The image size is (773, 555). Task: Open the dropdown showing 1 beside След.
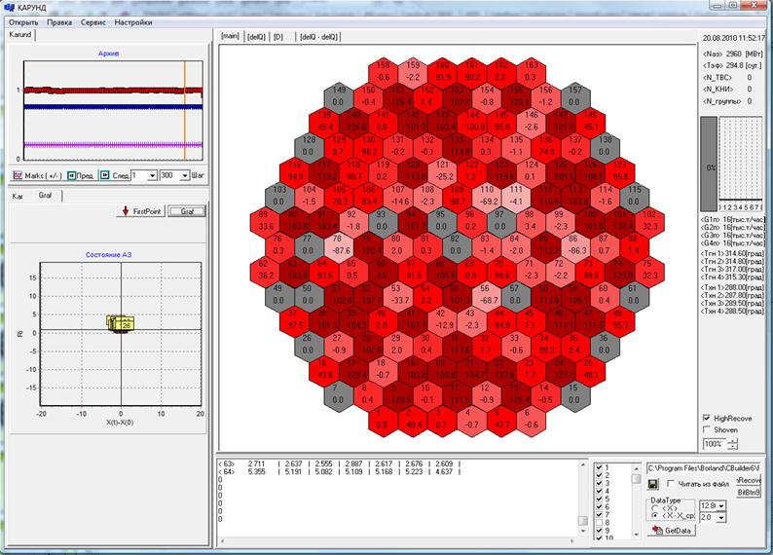(x=152, y=175)
